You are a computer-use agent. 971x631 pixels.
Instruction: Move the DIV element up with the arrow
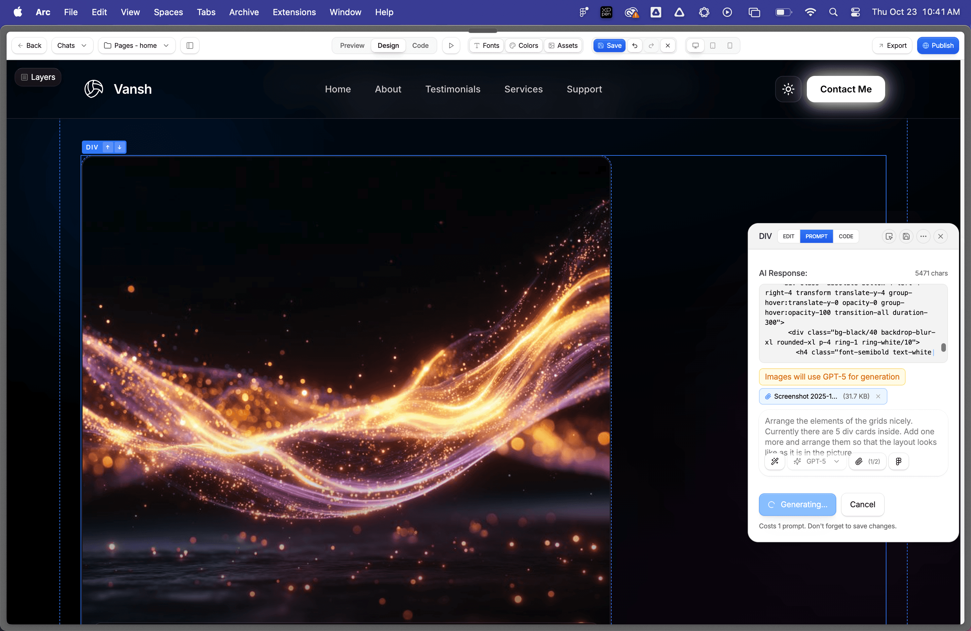pos(108,147)
